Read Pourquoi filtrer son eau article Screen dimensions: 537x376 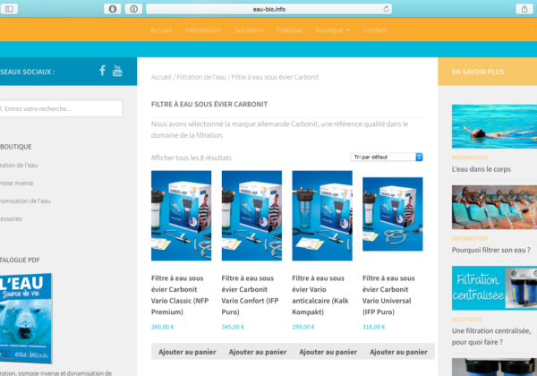pyautogui.click(x=490, y=250)
